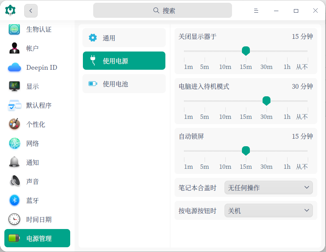Image resolution: width=326 pixels, height=252 pixels.
Task: Switch to the 通用 general tab
Action: tap(124, 37)
